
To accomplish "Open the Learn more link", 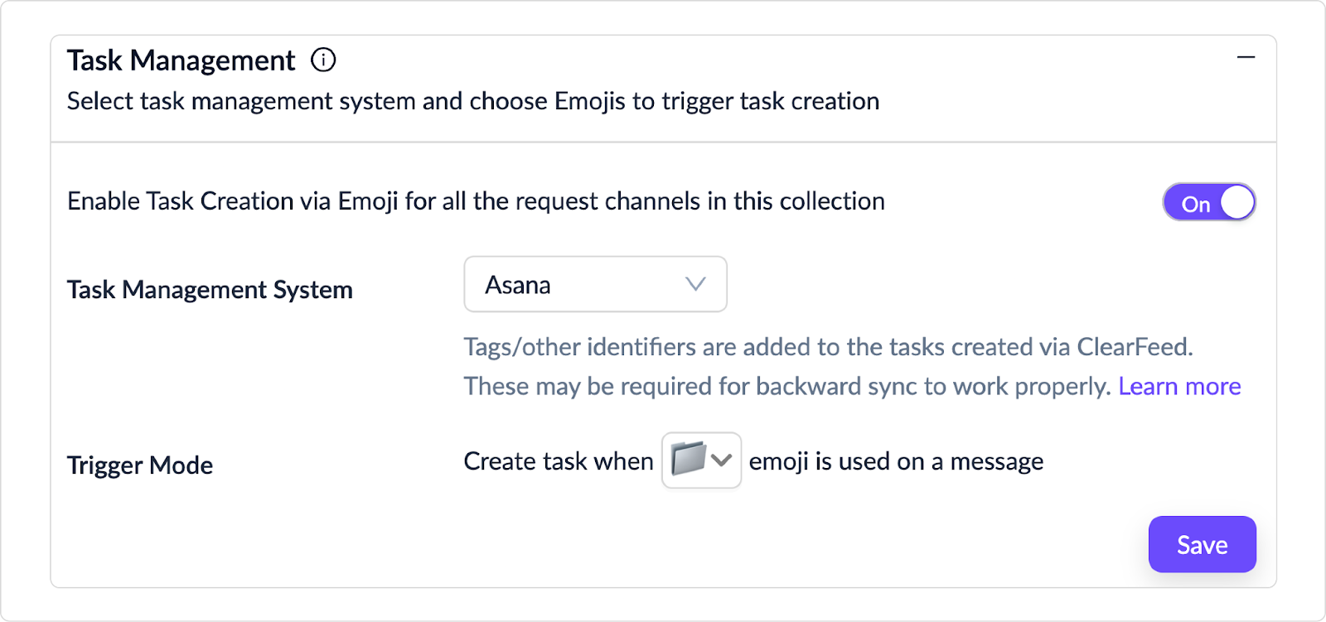I will click(1179, 385).
